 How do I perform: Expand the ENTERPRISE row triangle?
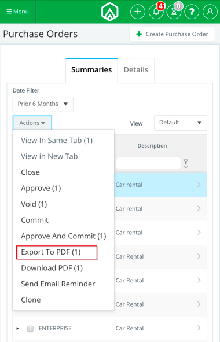click(18, 329)
